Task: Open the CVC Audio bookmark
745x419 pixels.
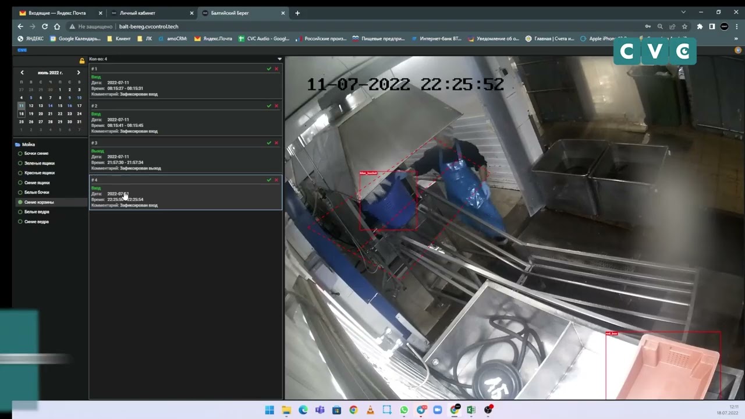Action: [264, 39]
